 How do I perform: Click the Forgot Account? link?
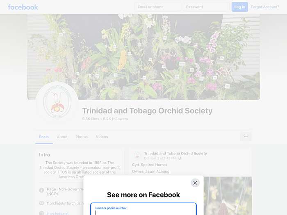tap(265, 7)
